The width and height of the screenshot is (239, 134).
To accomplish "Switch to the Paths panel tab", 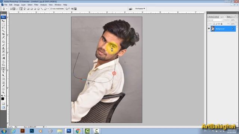I will pos(229,17).
